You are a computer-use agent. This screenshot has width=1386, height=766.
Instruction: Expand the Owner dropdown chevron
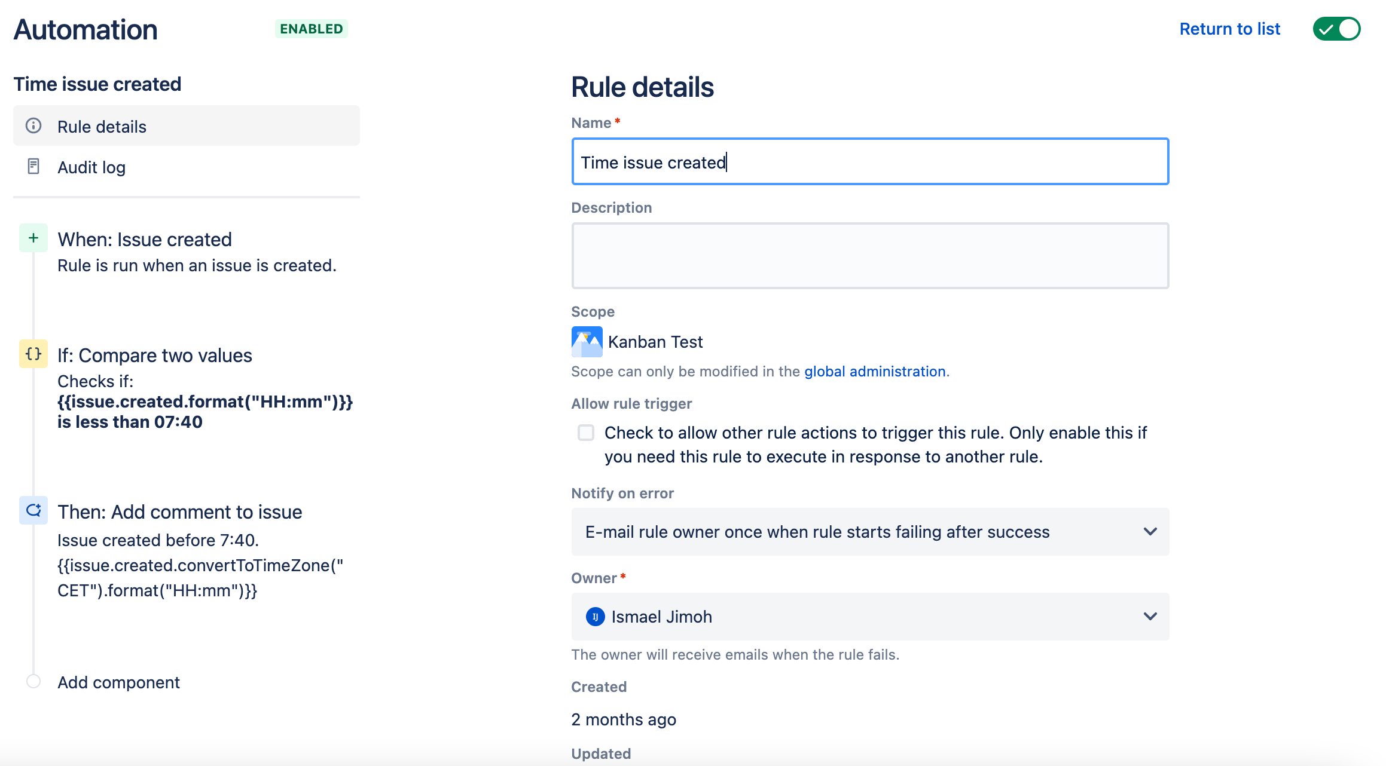[x=1150, y=617]
